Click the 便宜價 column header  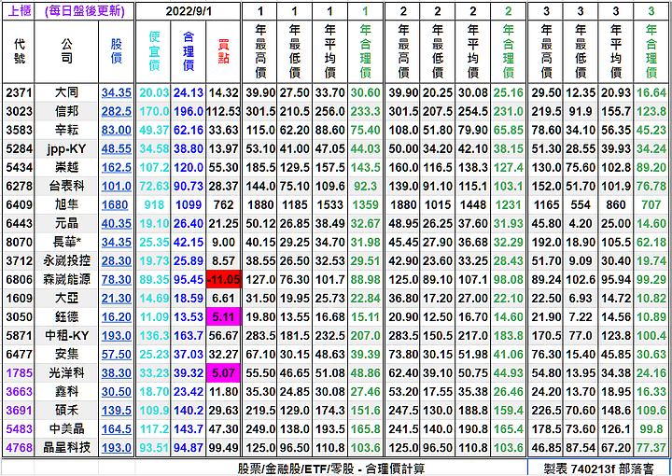(154, 51)
